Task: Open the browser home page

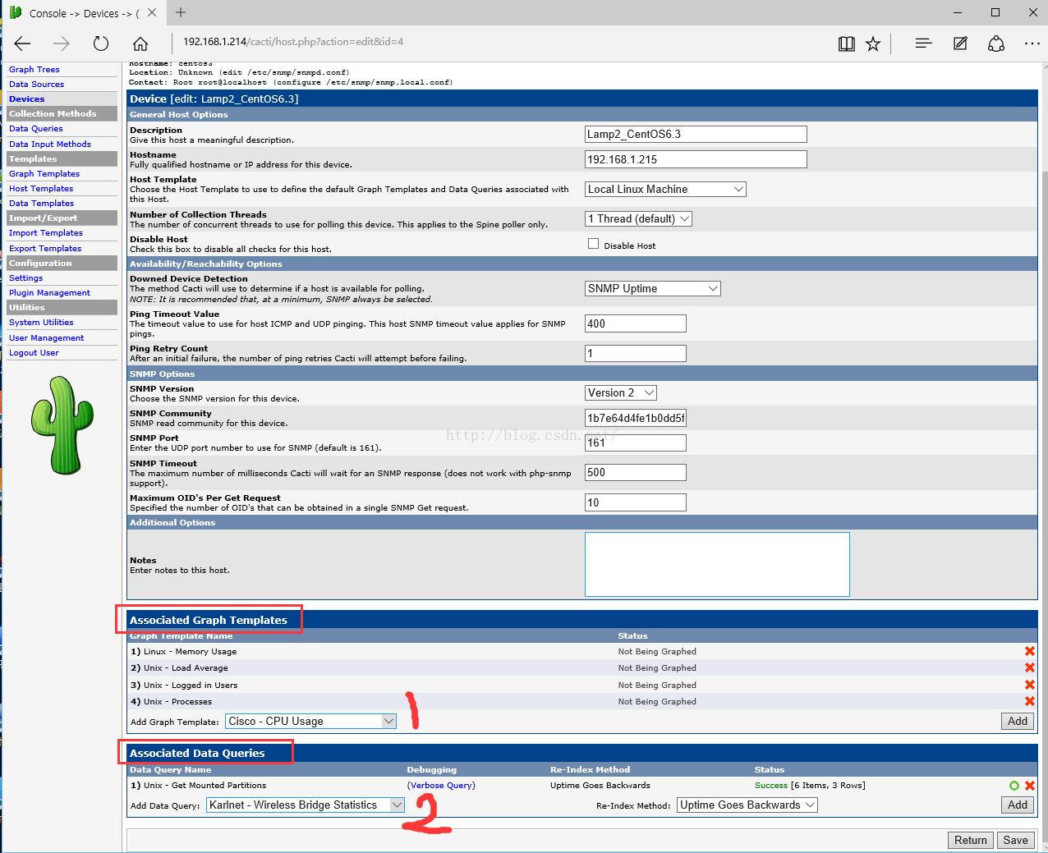Action: pyautogui.click(x=140, y=44)
